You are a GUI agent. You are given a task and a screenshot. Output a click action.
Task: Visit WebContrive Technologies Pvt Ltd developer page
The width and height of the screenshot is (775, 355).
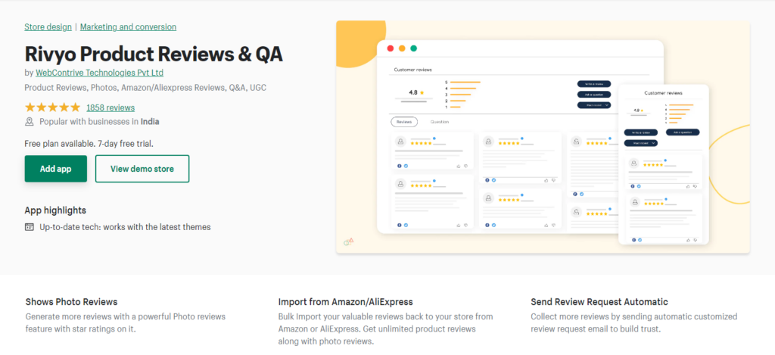pyautogui.click(x=99, y=73)
